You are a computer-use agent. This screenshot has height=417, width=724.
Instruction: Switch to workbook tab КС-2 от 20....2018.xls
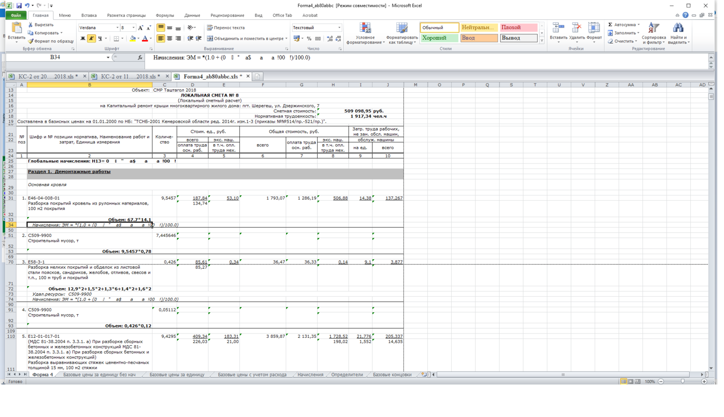click(x=48, y=76)
